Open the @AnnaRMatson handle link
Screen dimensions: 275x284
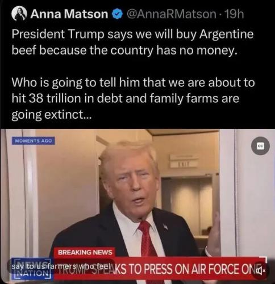click(171, 14)
